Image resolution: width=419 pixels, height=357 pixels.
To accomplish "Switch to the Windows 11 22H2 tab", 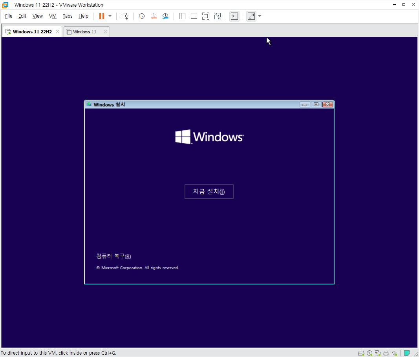I will click(32, 32).
